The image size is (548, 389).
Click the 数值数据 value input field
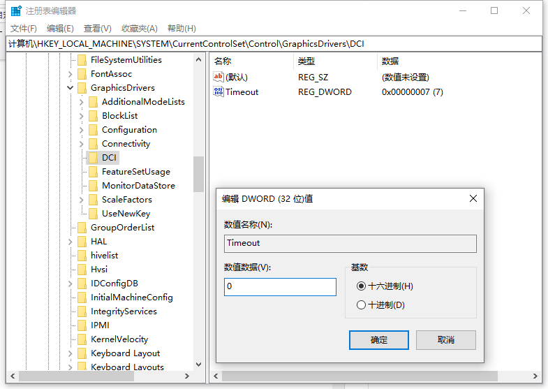pos(280,287)
